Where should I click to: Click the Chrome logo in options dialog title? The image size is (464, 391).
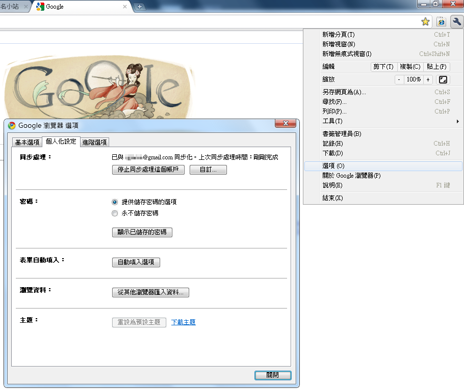12,126
